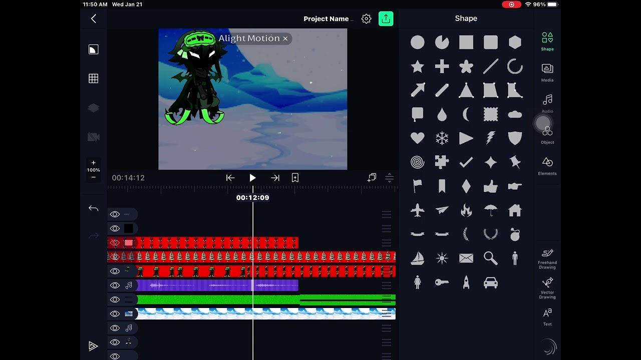Screen dimensions: 641x360
Task: Insert the hexagon shape
Action: pyautogui.click(x=515, y=42)
